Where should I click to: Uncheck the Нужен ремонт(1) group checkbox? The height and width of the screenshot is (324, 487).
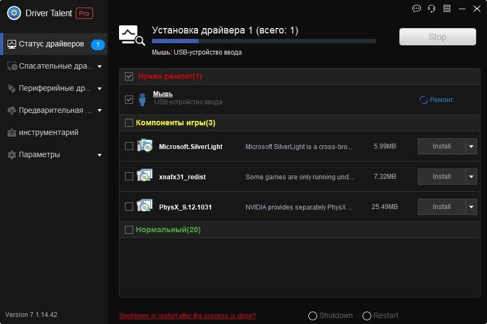coord(129,76)
